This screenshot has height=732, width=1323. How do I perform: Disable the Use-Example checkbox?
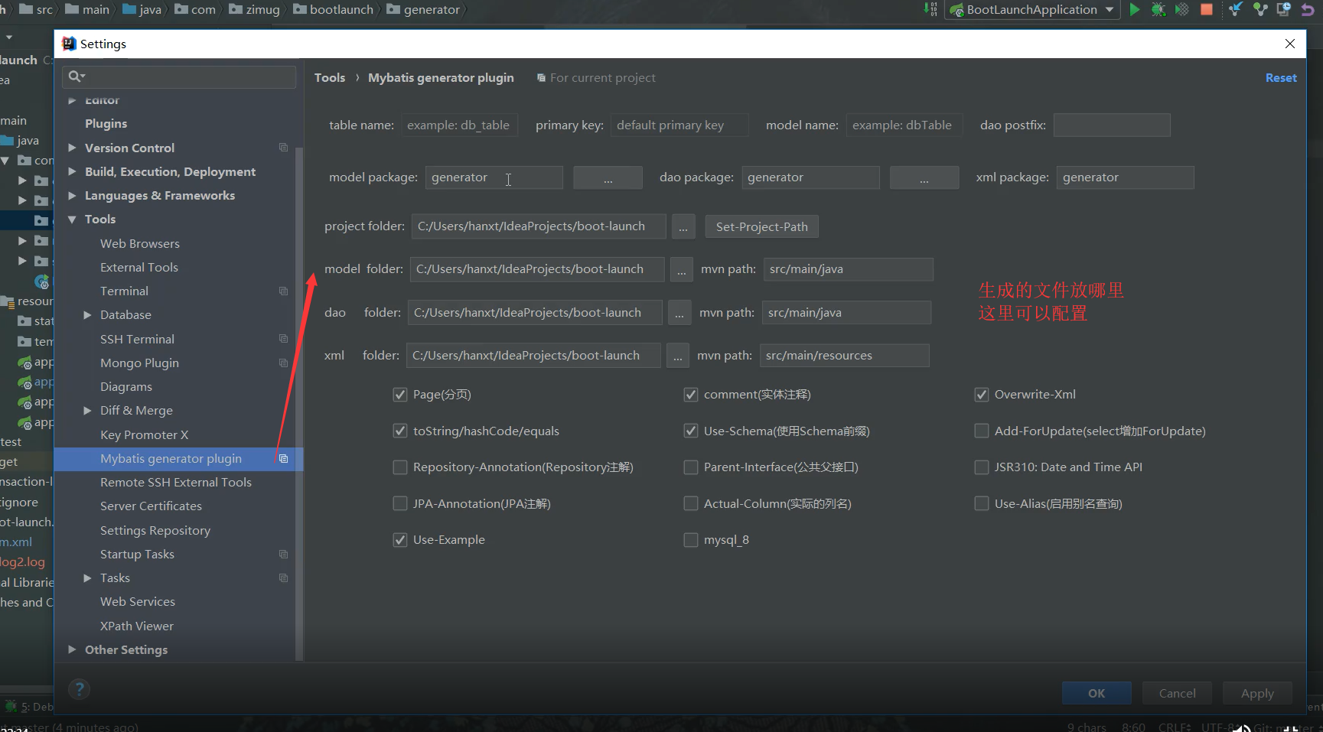400,540
